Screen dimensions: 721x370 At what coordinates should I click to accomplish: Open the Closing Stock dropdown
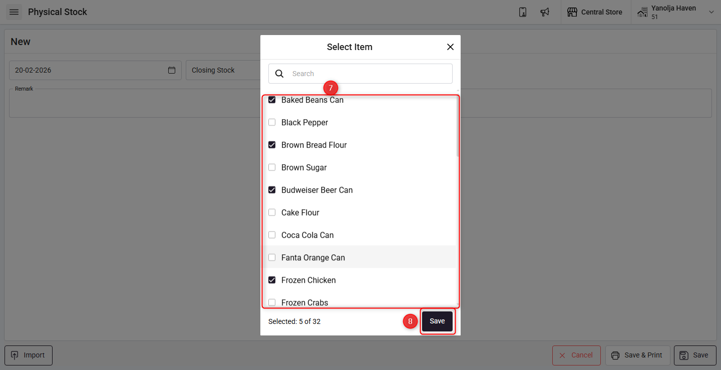coord(222,70)
